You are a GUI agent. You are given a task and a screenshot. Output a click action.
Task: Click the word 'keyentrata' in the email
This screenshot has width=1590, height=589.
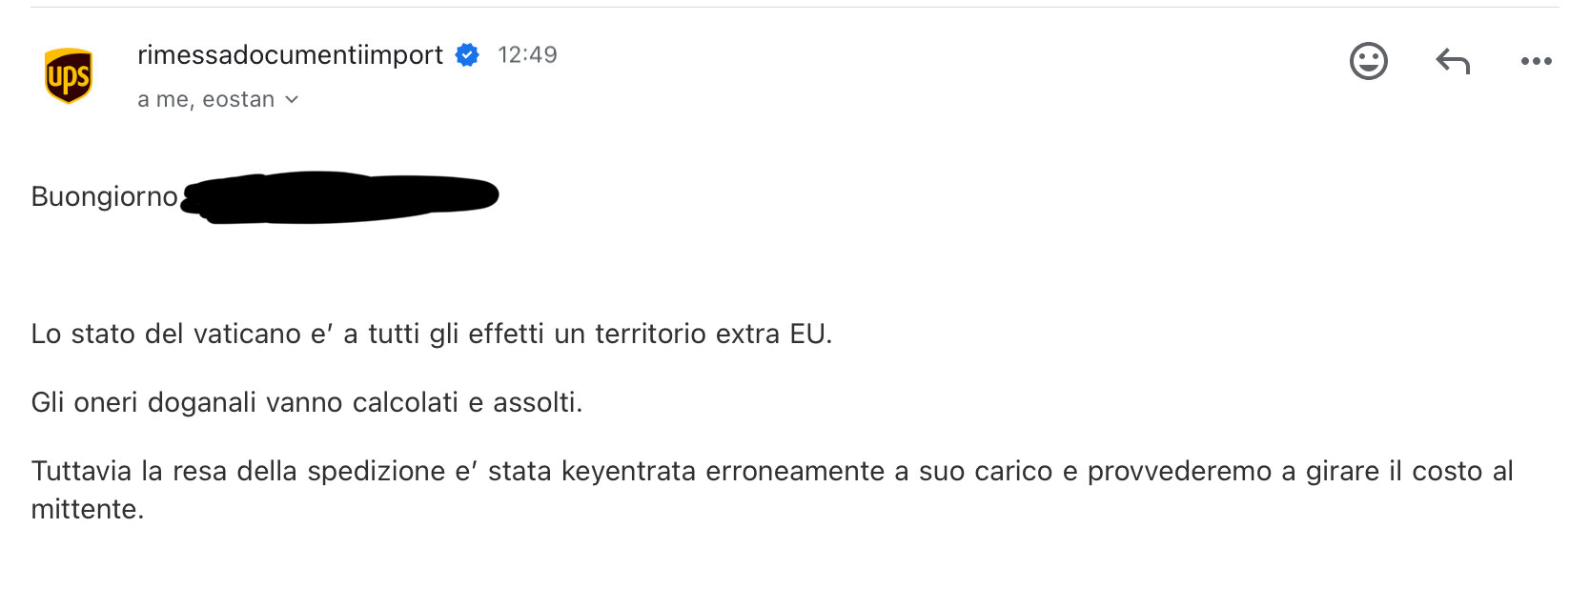tap(628, 471)
